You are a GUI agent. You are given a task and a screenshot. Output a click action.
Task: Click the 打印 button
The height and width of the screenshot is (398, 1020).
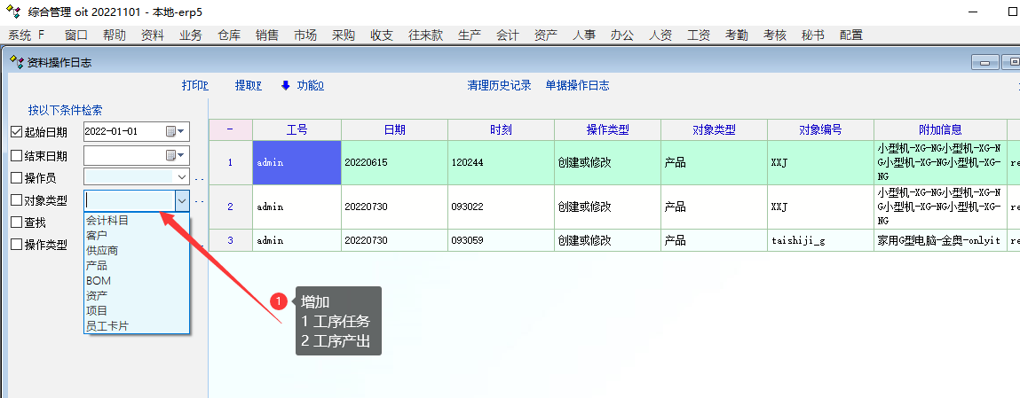(194, 86)
